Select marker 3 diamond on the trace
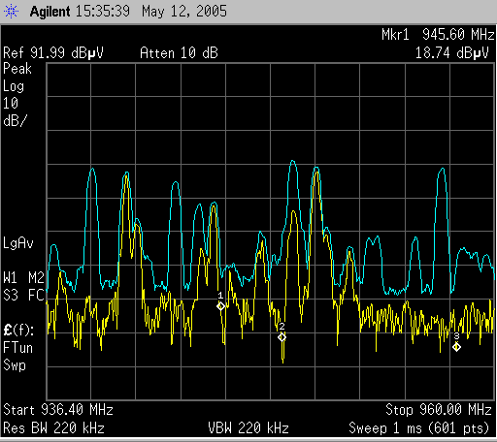The width and height of the screenshot is (497, 442). click(x=456, y=347)
